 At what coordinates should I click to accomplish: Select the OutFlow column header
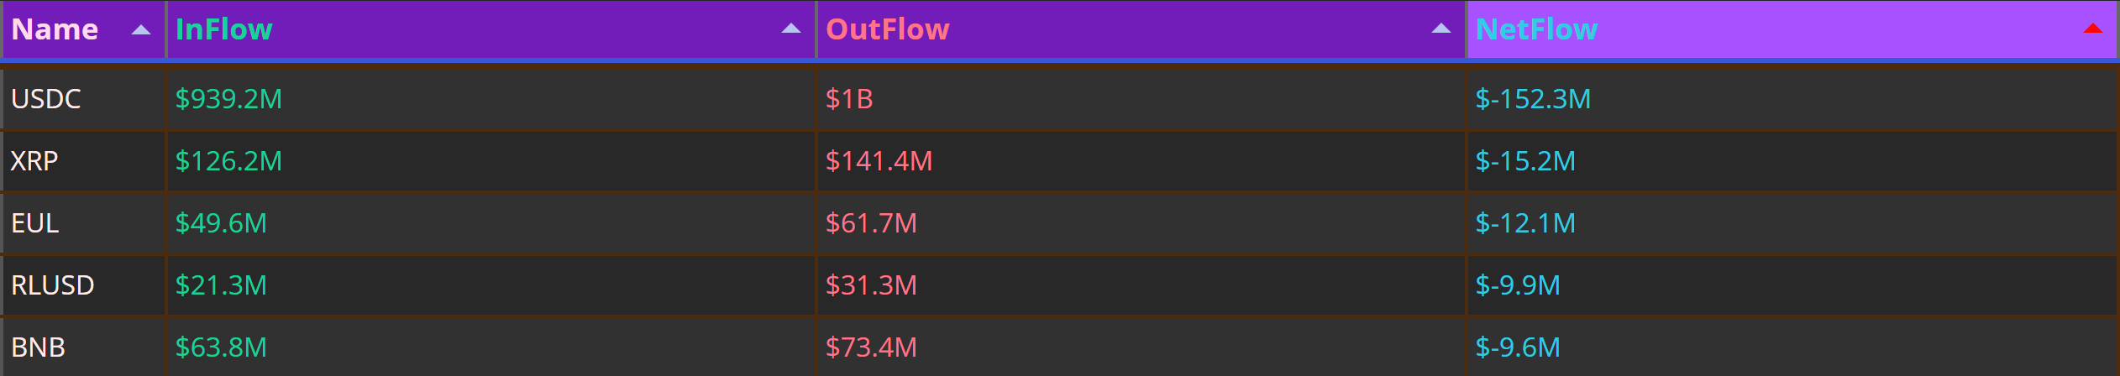pyautogui.click(x=1141, y=29)
